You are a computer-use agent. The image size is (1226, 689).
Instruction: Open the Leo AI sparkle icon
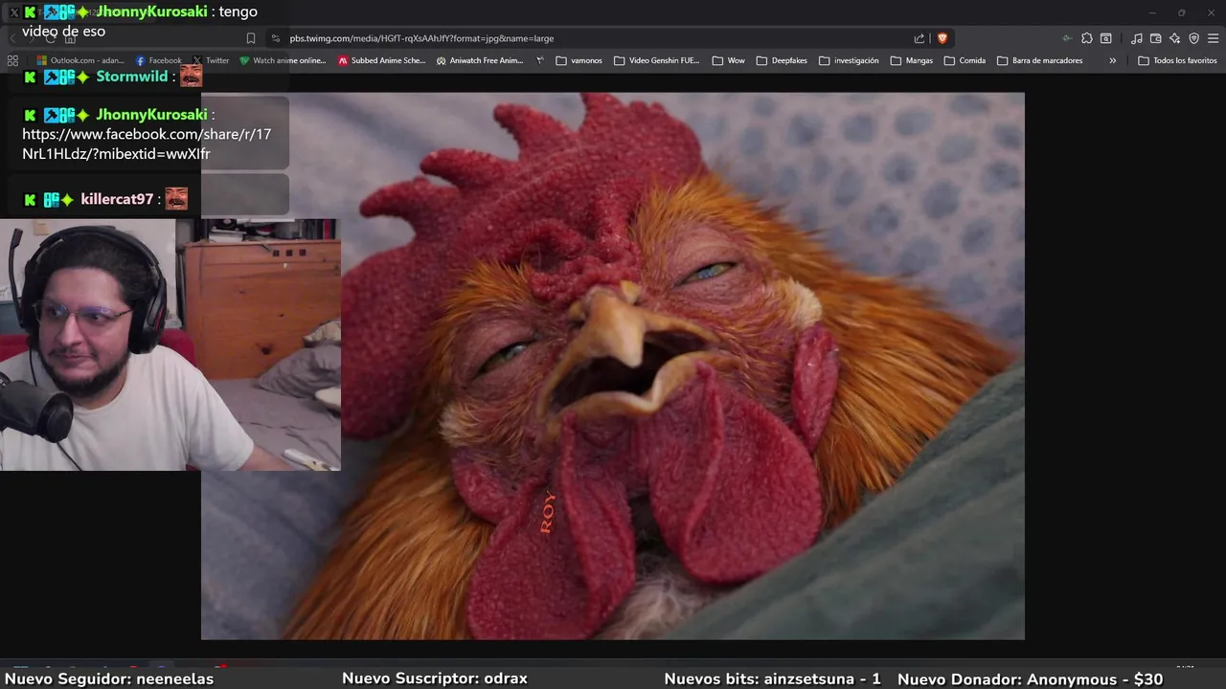(1175, 38)
